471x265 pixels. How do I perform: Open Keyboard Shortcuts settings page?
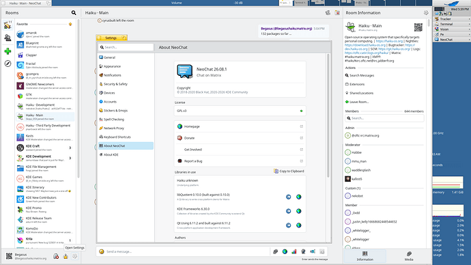pos(126,137)
